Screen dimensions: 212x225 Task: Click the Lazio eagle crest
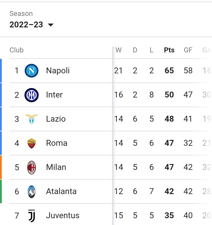point(32,119)
